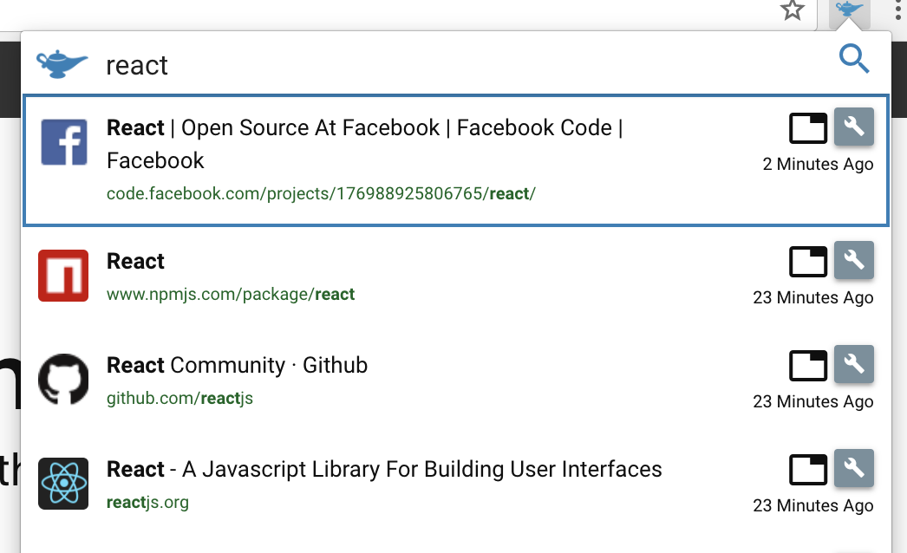Bookmark the page with the star icon

point(792,10)
